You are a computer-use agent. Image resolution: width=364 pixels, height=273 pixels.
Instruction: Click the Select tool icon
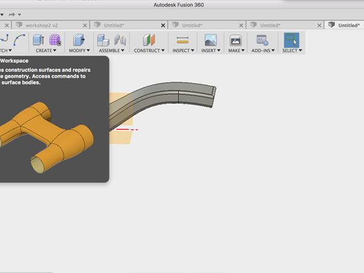292,40
